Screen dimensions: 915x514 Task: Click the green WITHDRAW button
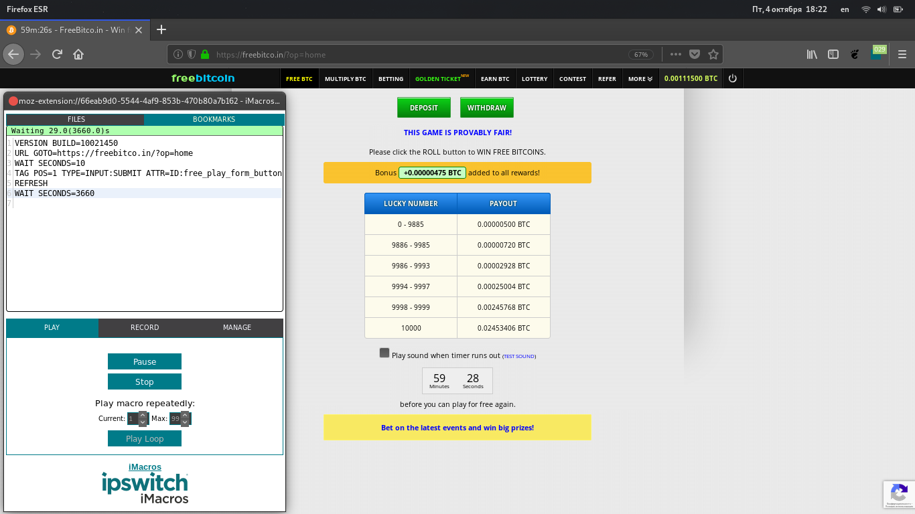click(487, 108)
